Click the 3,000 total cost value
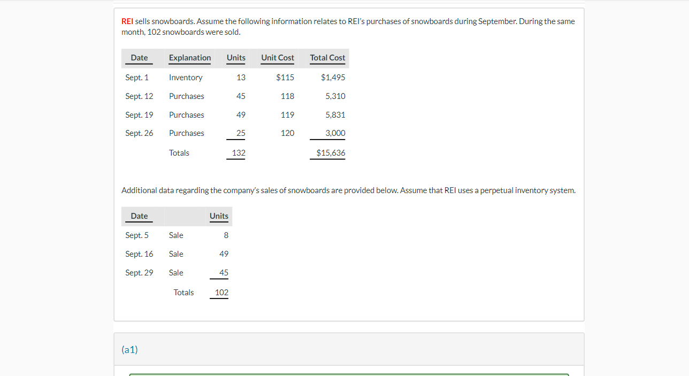The height and width of the screenshot is (376, 689). (x=335, y=133)
